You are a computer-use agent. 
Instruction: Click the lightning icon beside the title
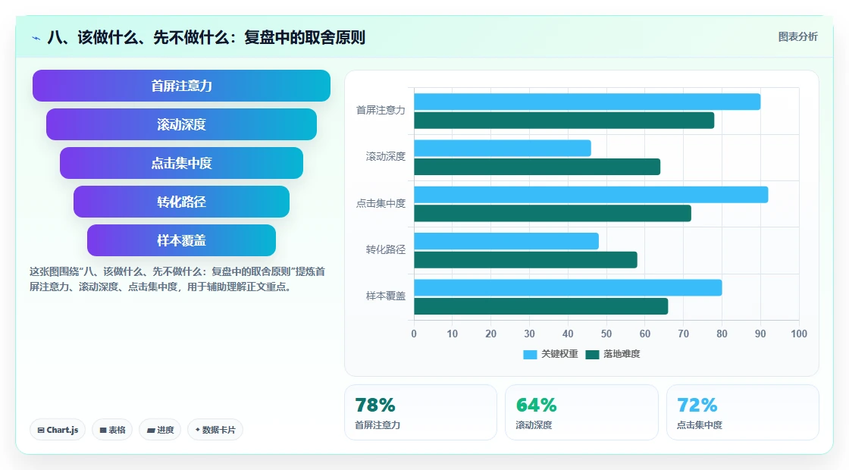(36, 38)
